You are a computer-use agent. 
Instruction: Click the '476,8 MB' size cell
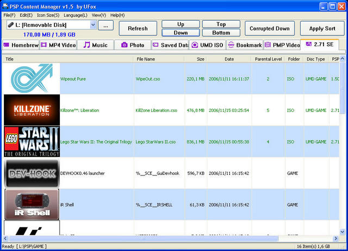pos(196,110)
